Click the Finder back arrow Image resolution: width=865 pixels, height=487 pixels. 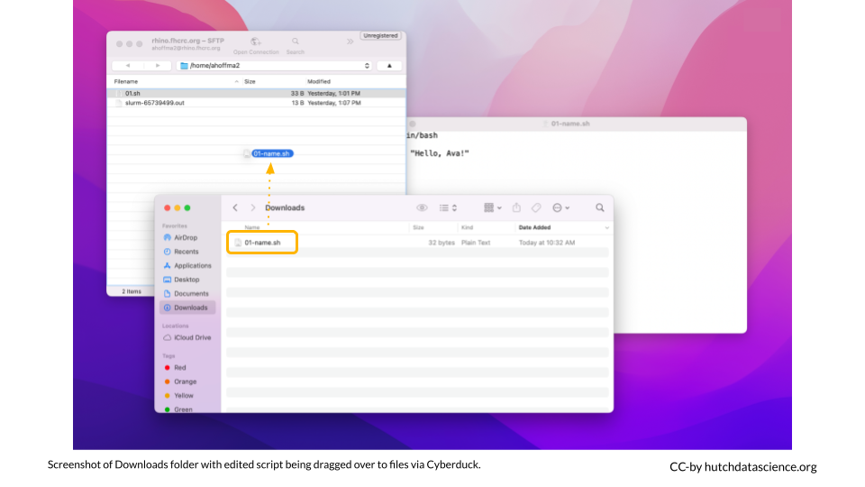point(235,207)
